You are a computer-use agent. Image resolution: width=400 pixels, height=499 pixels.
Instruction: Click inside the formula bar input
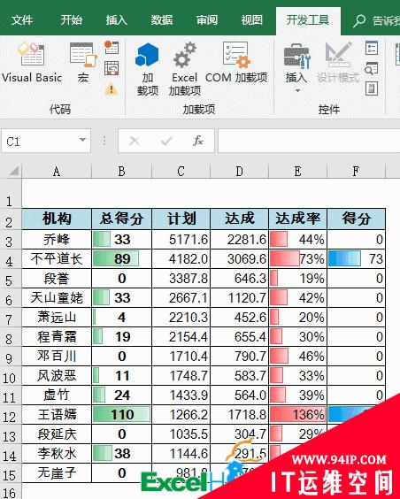point(309,141)
